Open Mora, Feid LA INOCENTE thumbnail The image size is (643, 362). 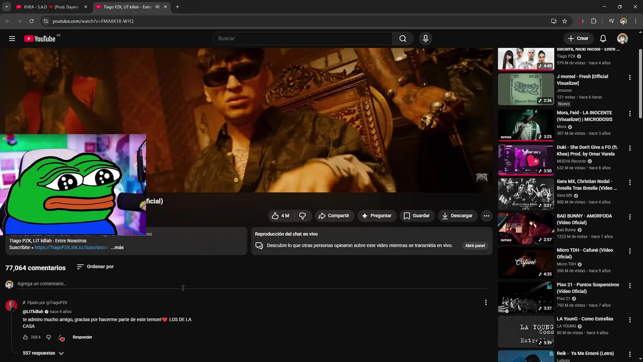[526, 125]
